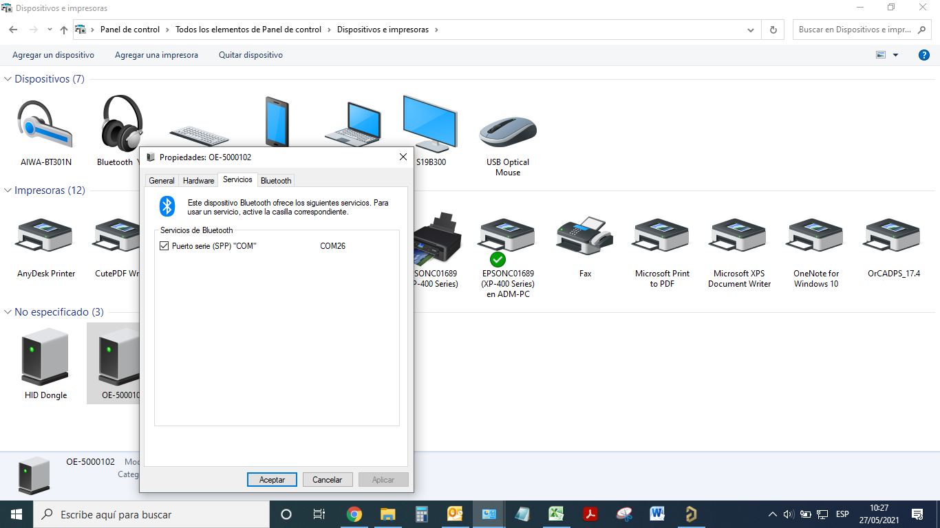This screenshot has width=940, height=528.
Task: Click the ESP language indicator
Action: tap(842, 514)
